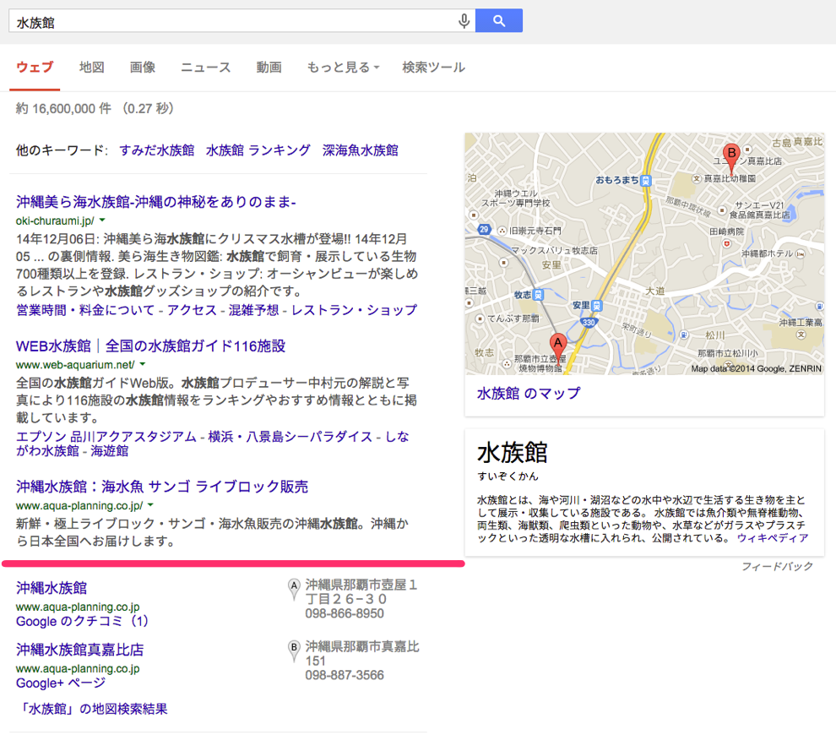Image resolution: width=836 pixels, height=735 pixels.
Task: Open 沖縄美ら海水族館 result title link
Action: (x=156, y=201)
